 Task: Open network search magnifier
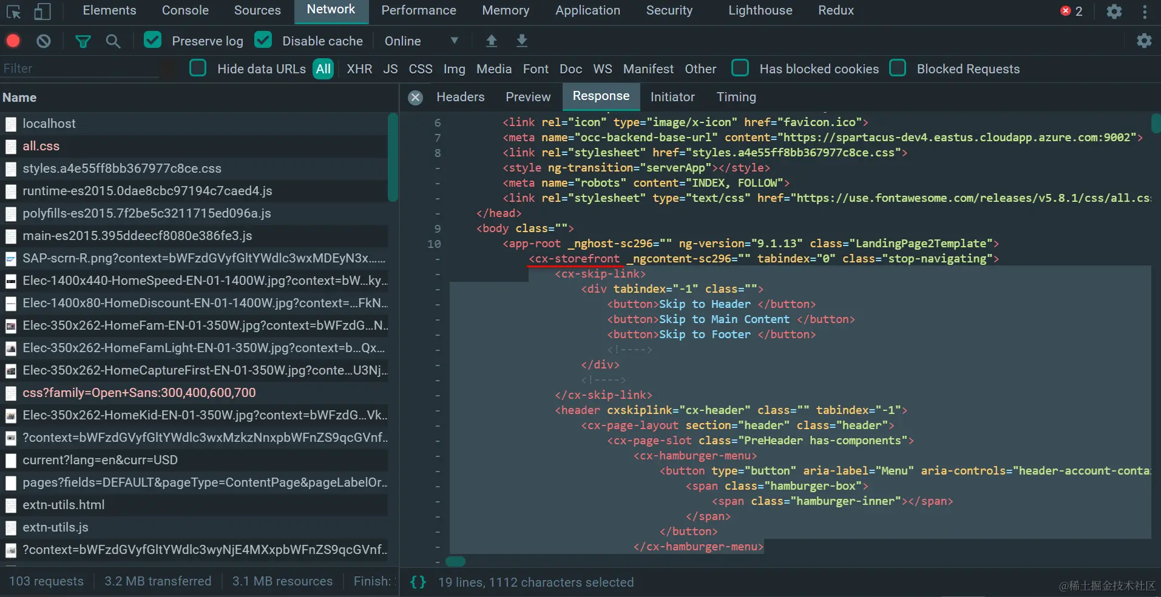113,41
